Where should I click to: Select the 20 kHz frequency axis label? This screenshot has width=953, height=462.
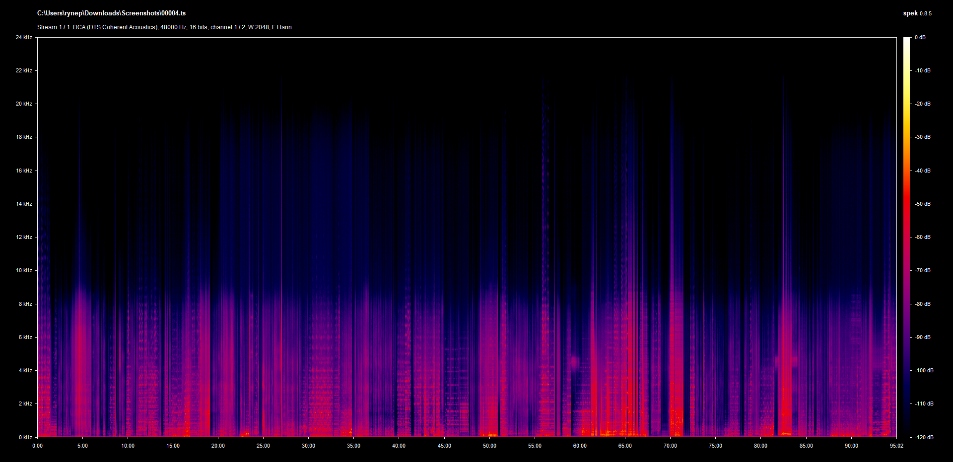[x=24, y=104]
